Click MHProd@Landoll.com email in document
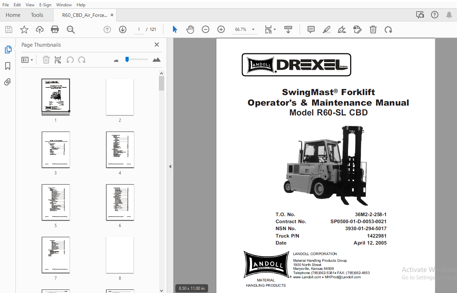 tap(343, 277)
